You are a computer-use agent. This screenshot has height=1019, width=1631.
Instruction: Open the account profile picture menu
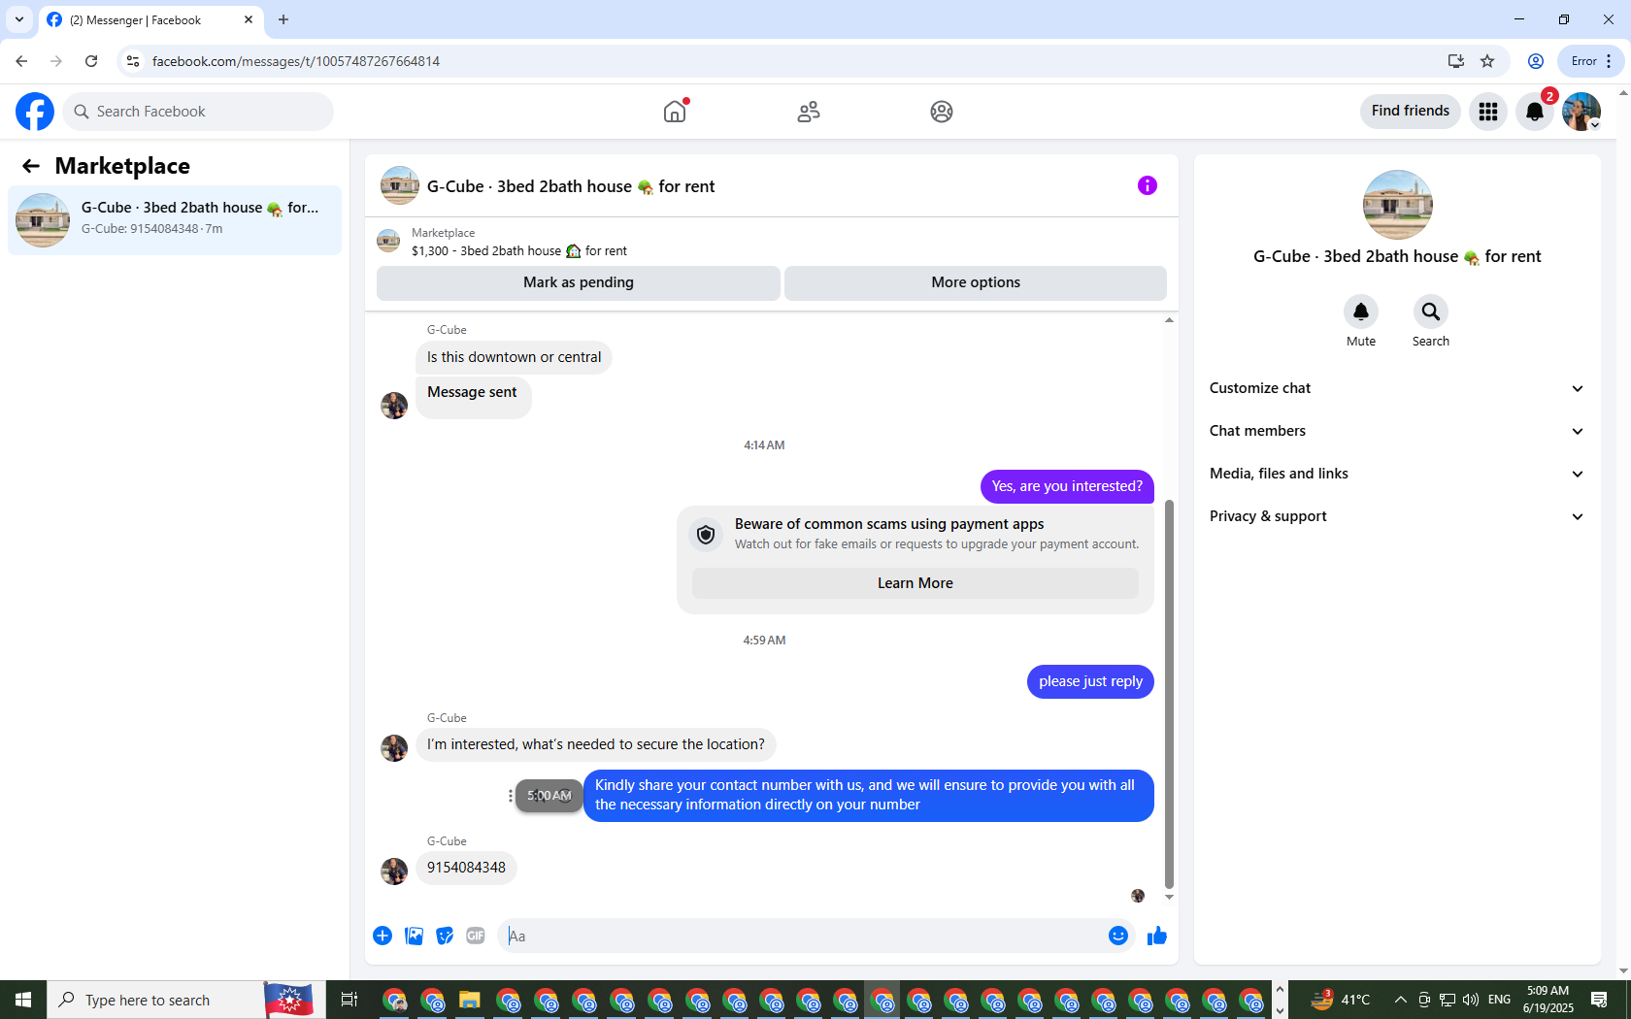[1581, 112]
